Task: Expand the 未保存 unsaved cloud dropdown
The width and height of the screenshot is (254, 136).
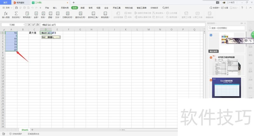Action: click(x=219, y=8)
